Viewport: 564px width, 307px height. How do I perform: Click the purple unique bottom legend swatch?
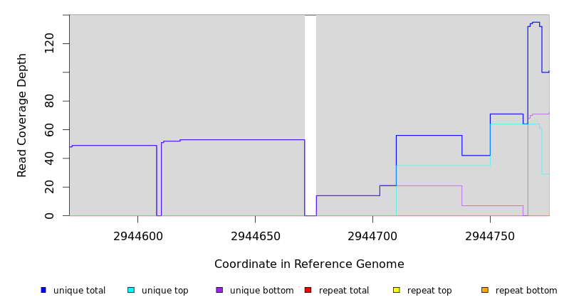pos(219,290)
